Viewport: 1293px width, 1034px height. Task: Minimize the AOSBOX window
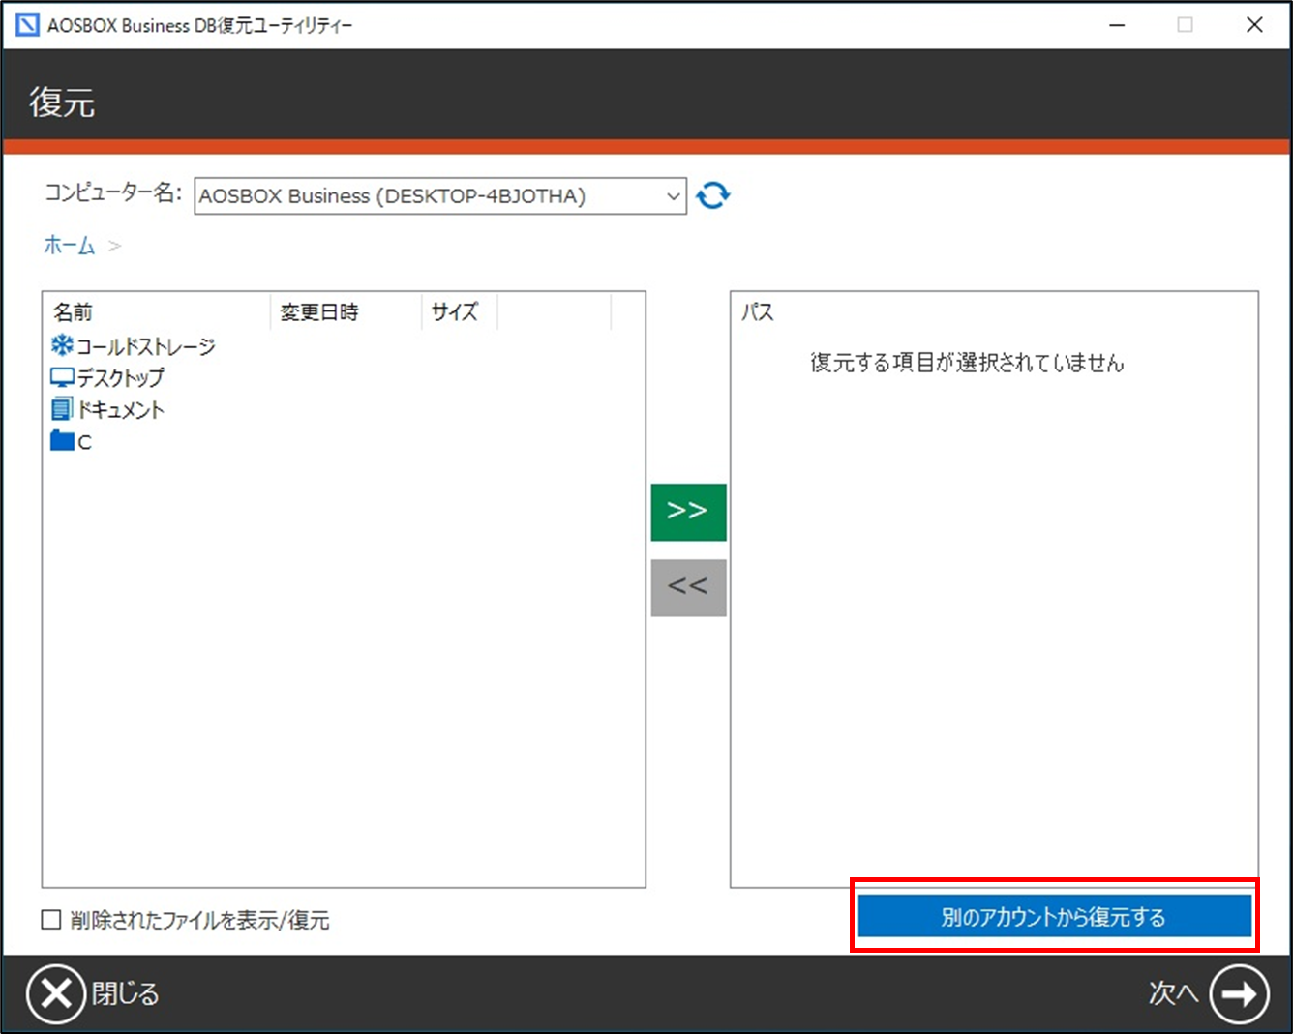pos(1117,25)
